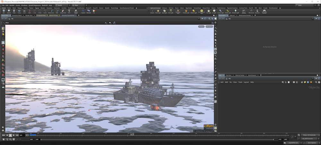Add a VR Camera
Viewport: 321px width, 145px height.
point(251,11)
